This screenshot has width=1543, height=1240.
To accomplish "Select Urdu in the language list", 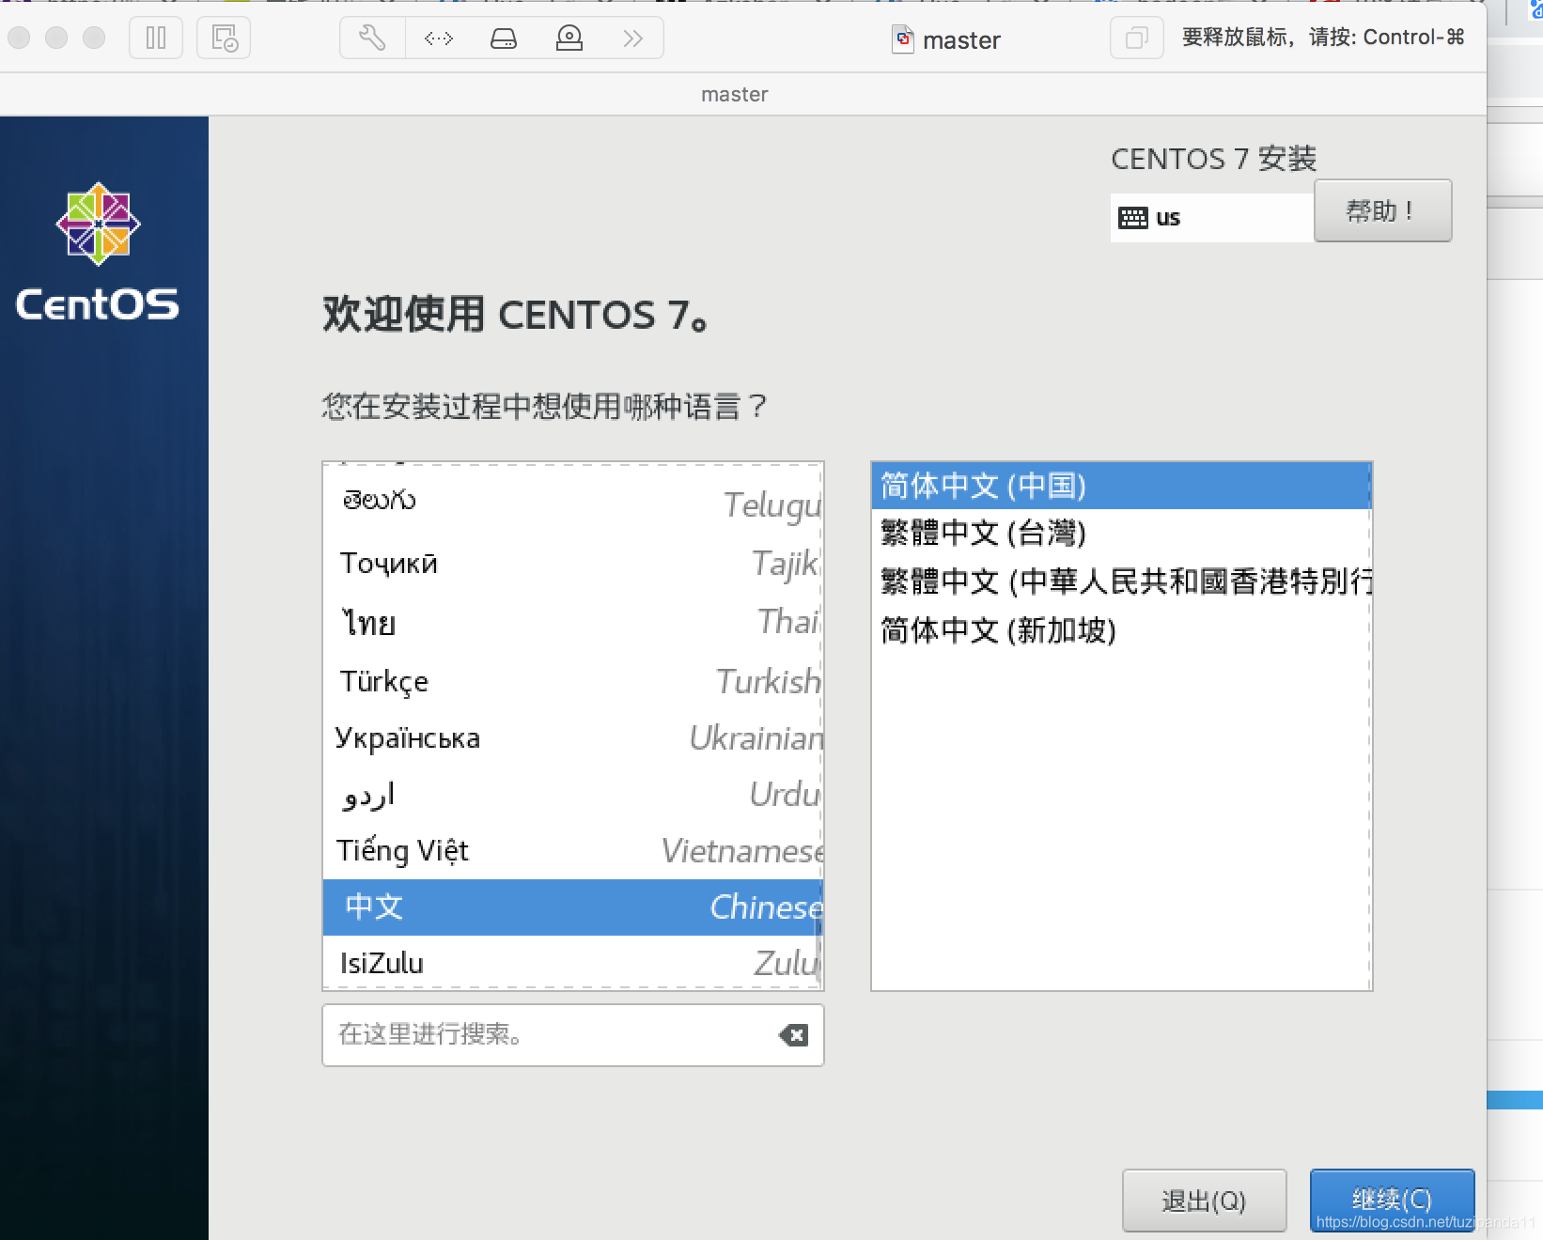I will pos(572,795).
